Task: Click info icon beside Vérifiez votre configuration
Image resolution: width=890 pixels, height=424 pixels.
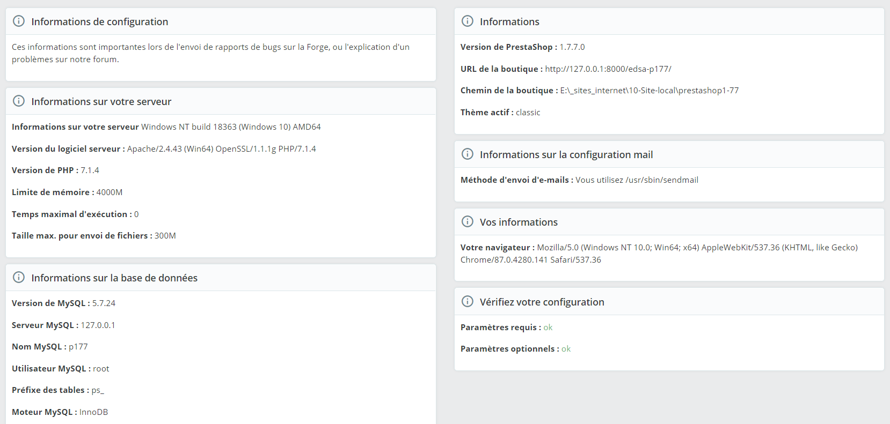Action: [x=468, y=301]
